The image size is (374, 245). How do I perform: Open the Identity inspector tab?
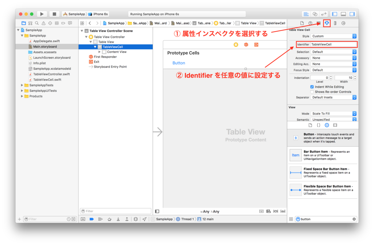pos(318,23)
